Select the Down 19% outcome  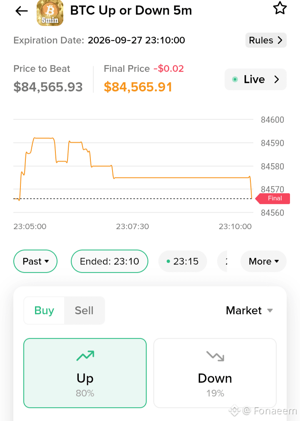tap(215, 373)
